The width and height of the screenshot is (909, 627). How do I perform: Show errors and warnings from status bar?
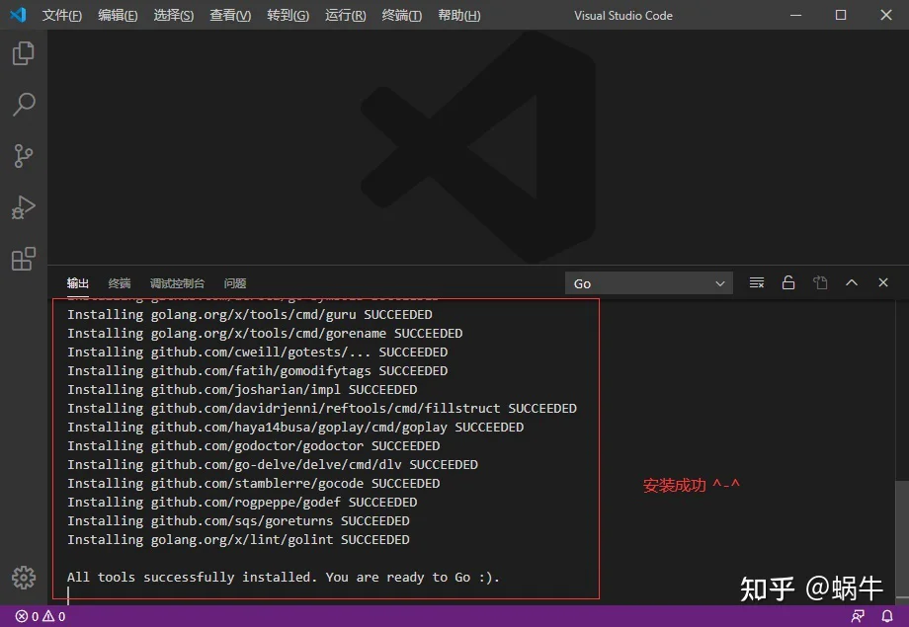pos(40,616)
